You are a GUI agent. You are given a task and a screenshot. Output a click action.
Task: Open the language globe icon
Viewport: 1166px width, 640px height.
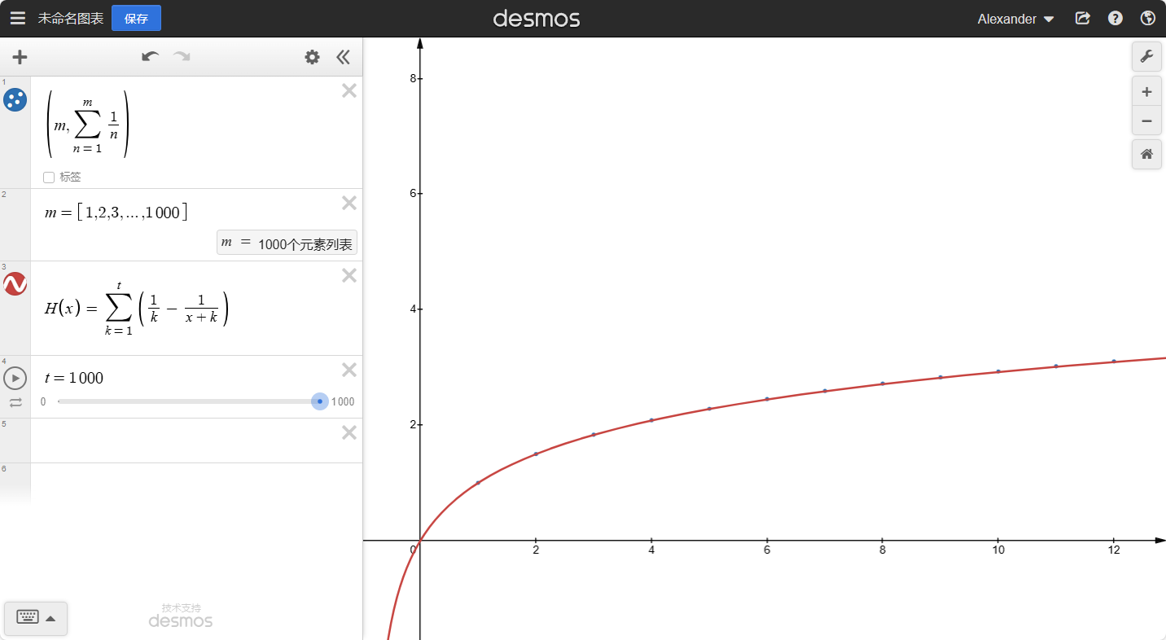coord(1148,18)
